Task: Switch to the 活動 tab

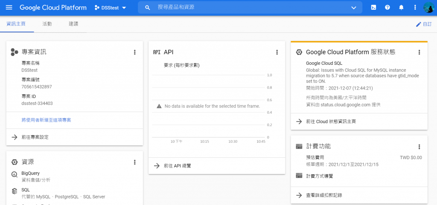Action: (47, 24)
